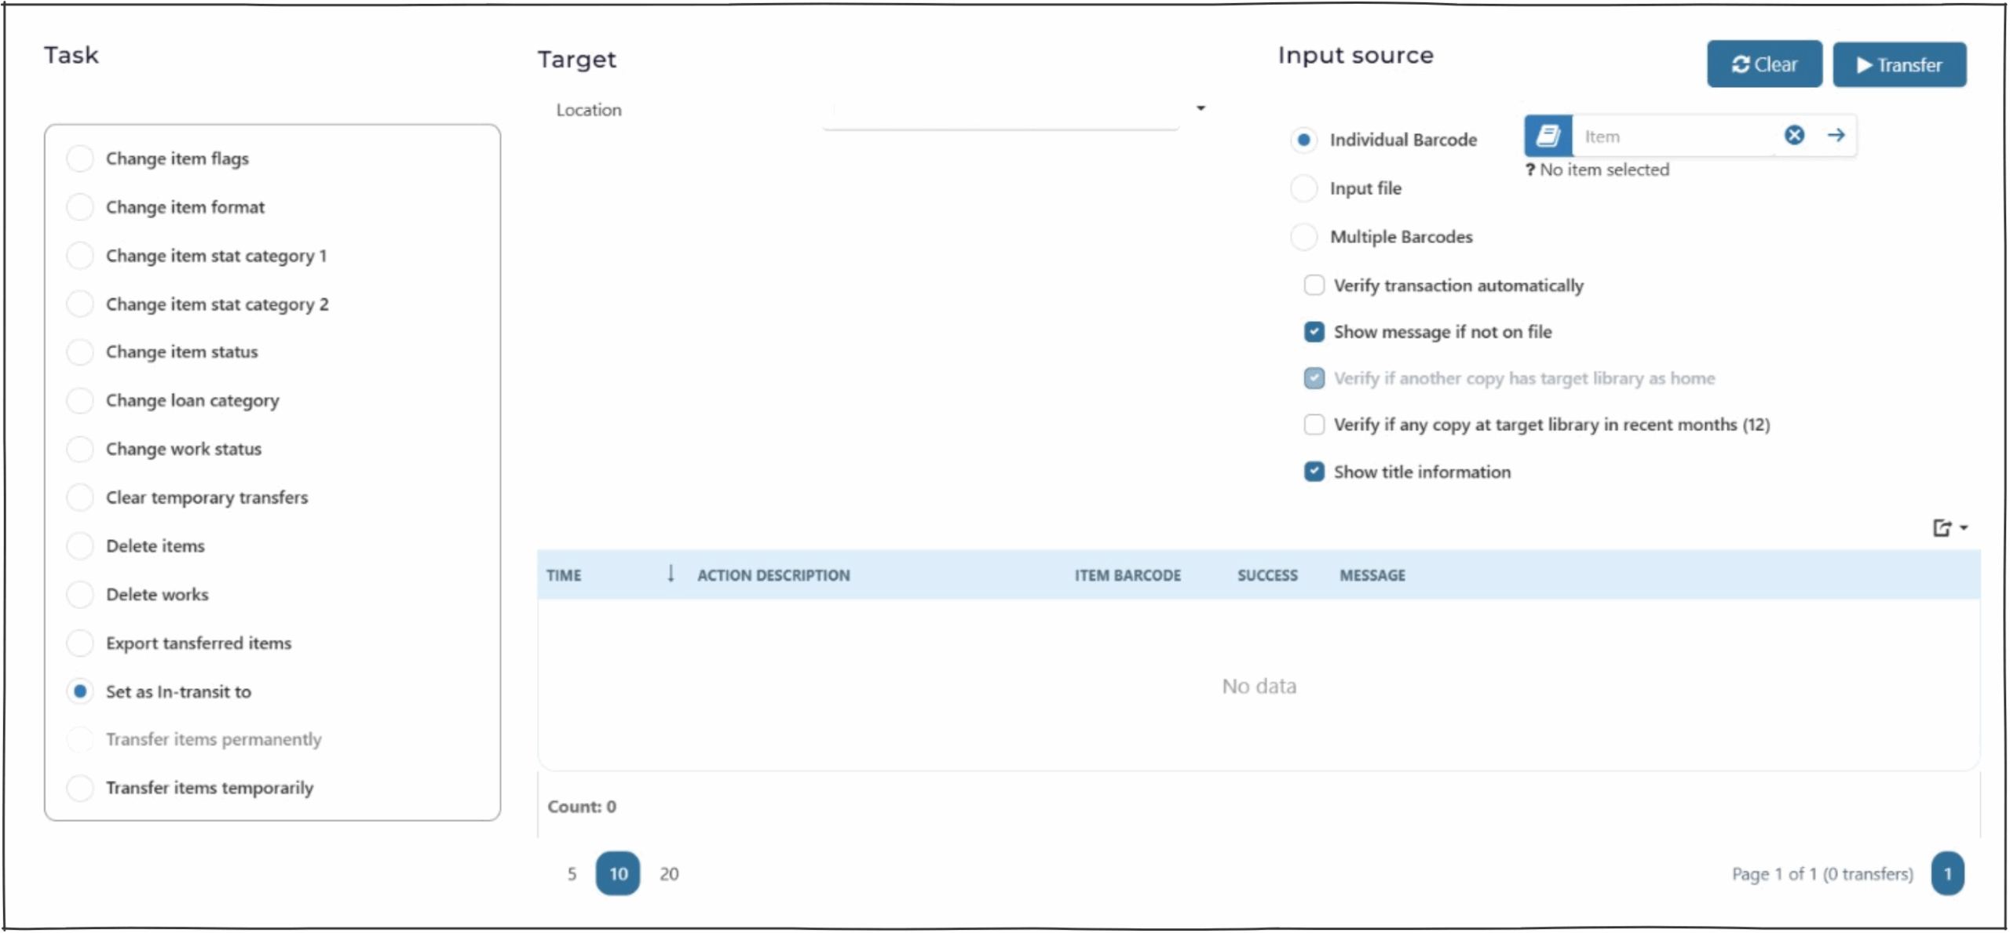2010x933 pixels.
Task: Select Transfer items temporarily task
Action: 80,787
